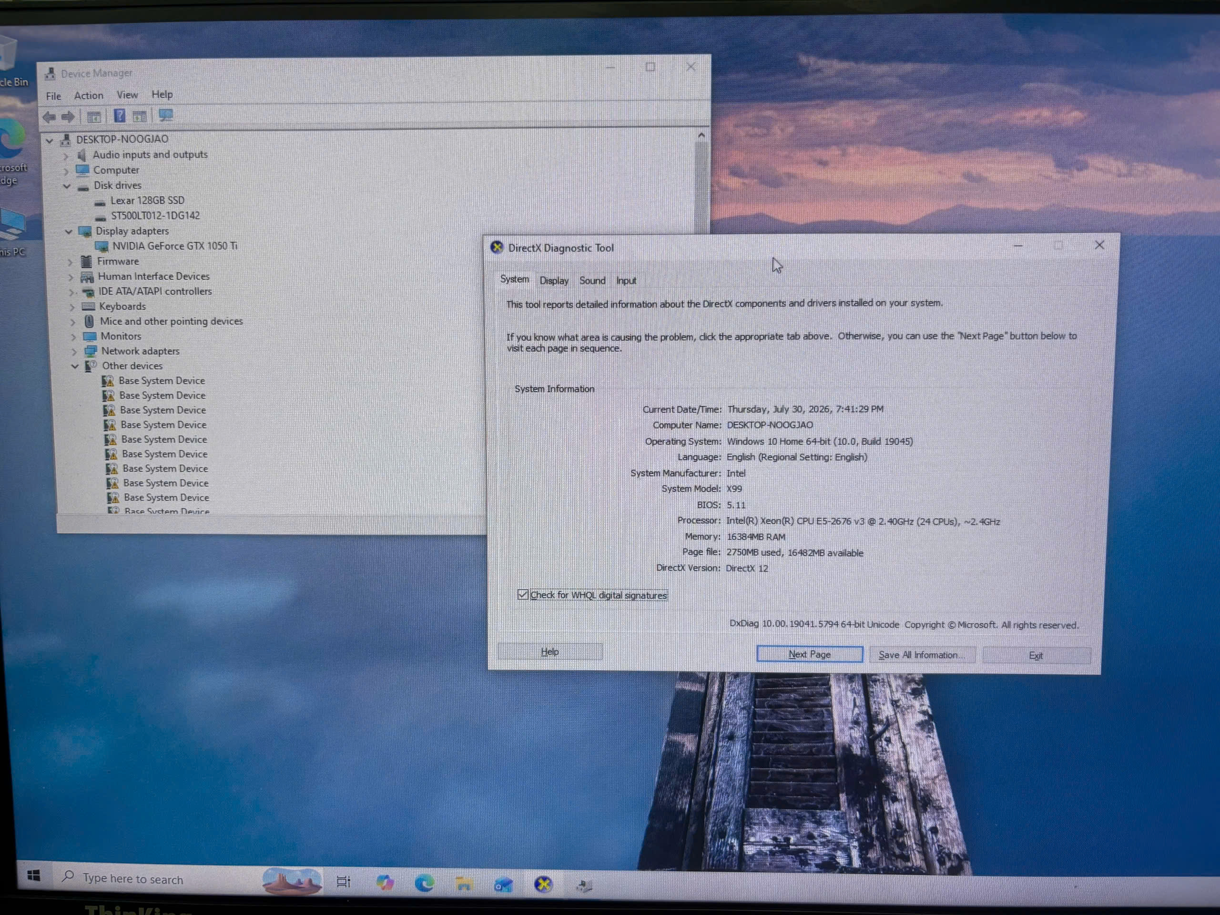Open Microsoft Edge from the taskbar
The image size is (1220, 915).
pyautogui.click(x=424, y=884)
